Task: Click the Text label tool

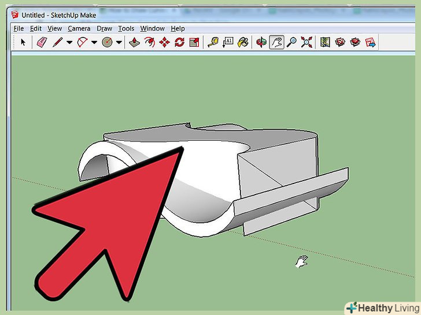Action: 228,42
